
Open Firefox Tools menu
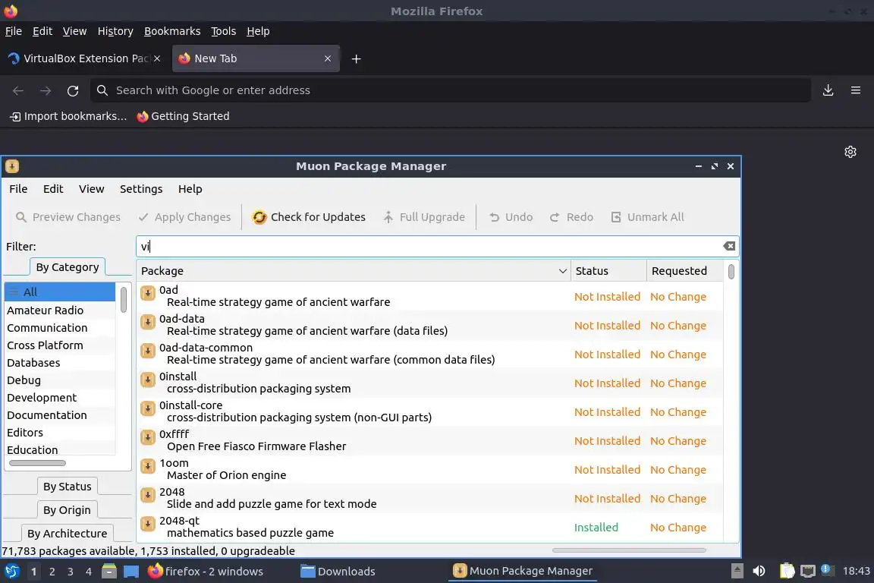pyautogui.click(x=224, y=31)
